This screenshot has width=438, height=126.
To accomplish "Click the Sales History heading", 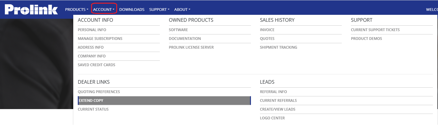I will [x=277, y=20].
